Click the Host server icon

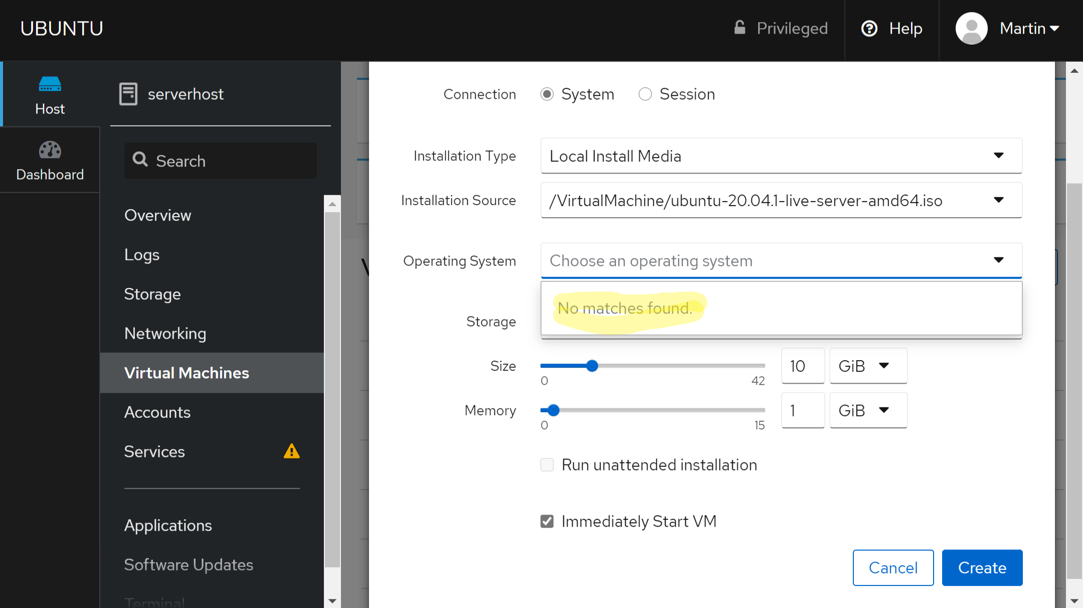tap(50, 84)
